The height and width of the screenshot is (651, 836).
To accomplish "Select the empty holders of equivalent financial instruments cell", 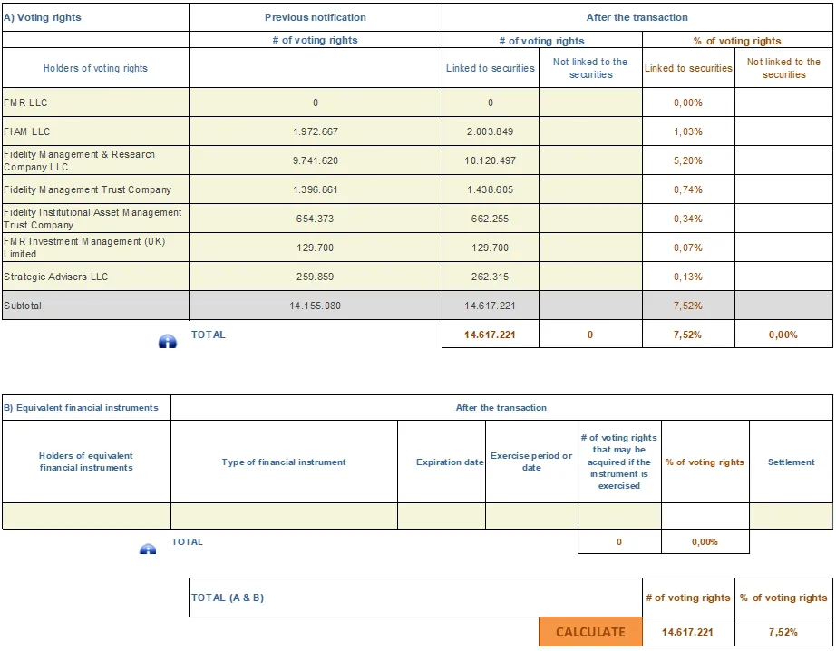I will [86, 516].
